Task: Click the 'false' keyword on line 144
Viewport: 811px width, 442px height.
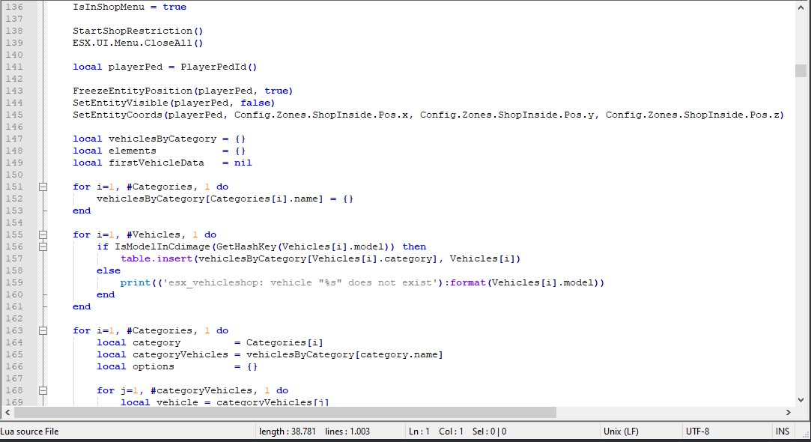Action: pos(255,103)
